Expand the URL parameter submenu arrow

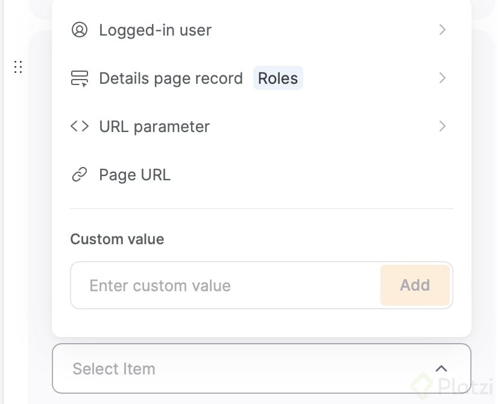coord(442,126)
